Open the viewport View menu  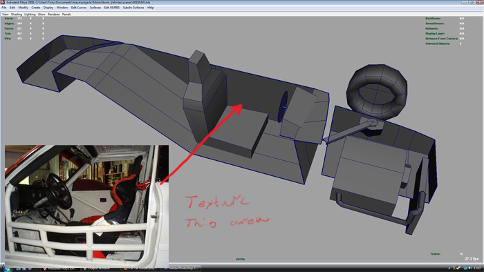(6, 14)
